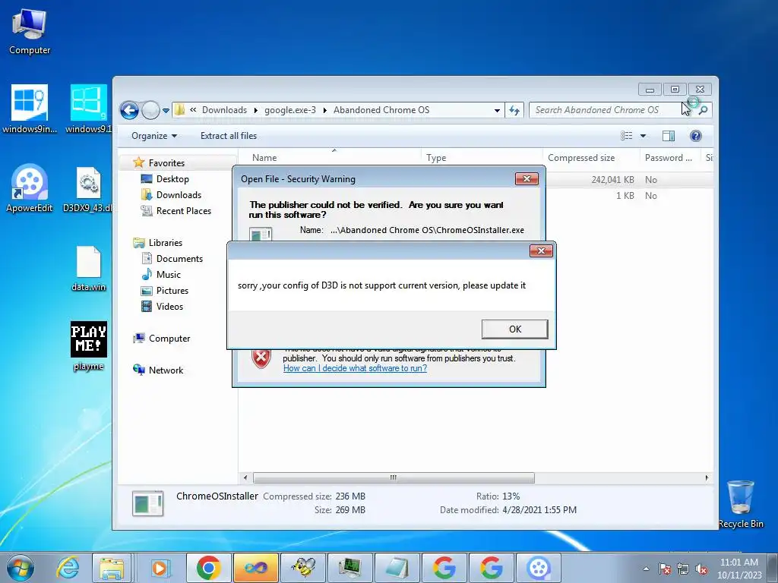Image resolution: width=778 pixels, height=583 pixels.
Task: Open the Documents library
Action: point(179,259)
